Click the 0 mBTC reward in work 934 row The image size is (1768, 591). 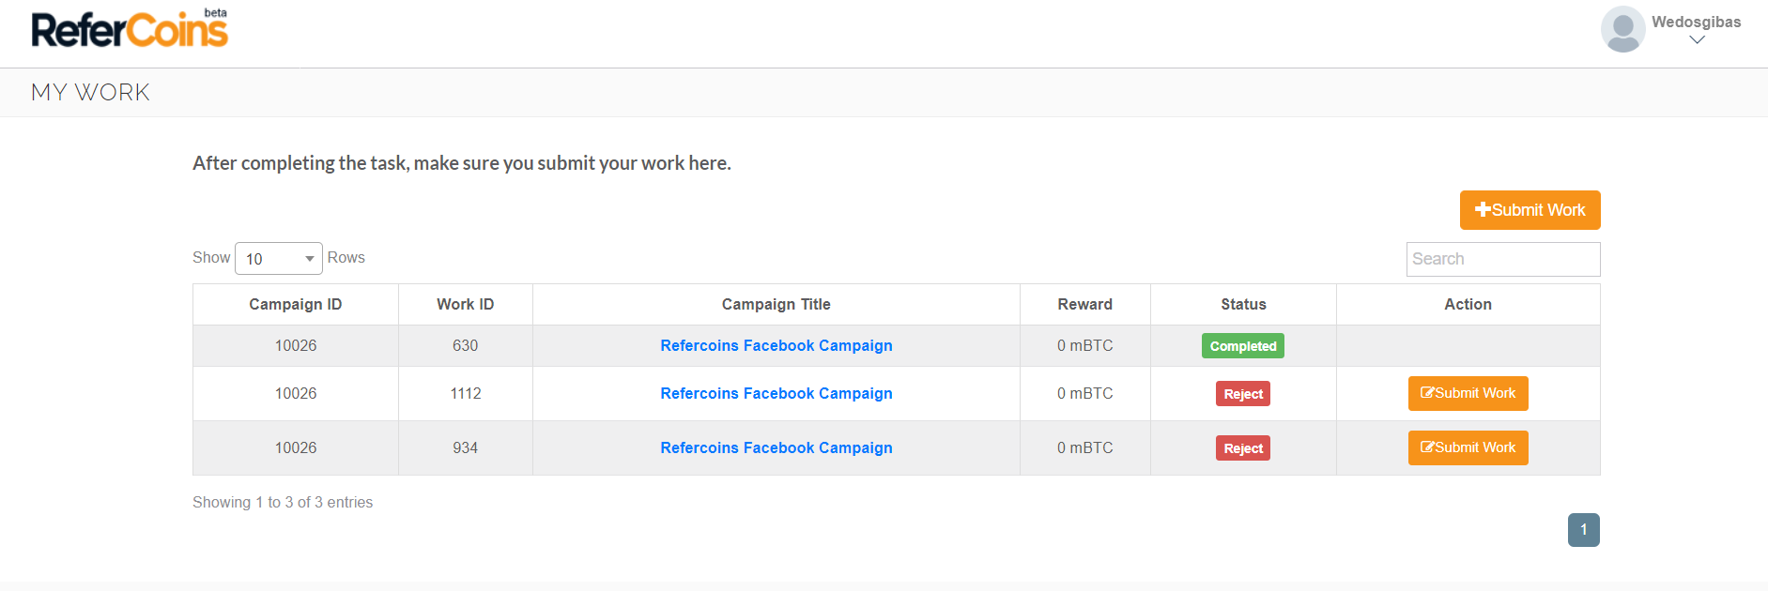tap(1085, 447)
